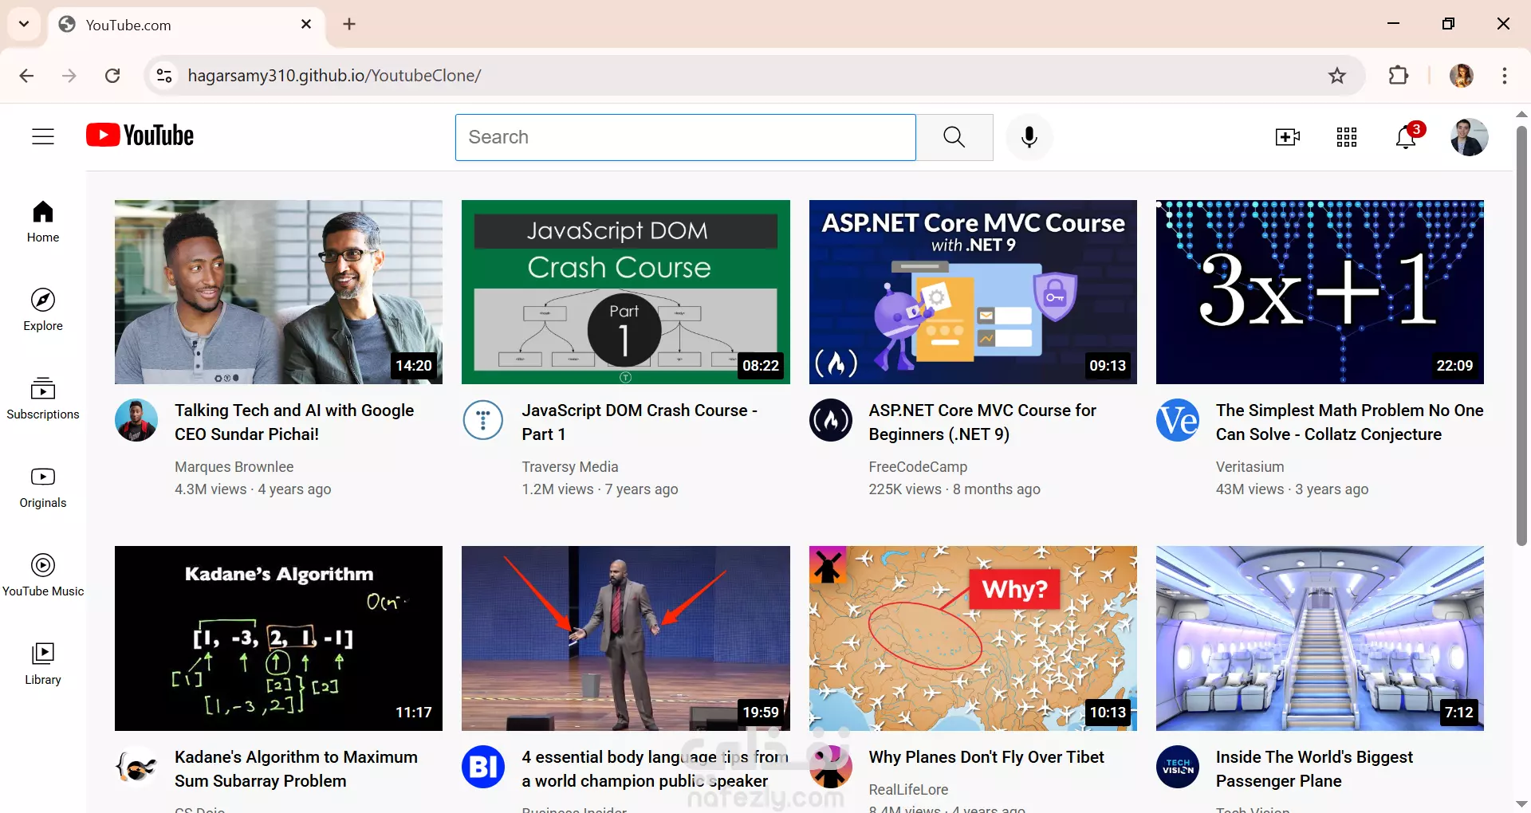Click the YouTube logo
Image resolution: width=1531 pixels, height=813 pixels.
140,135
